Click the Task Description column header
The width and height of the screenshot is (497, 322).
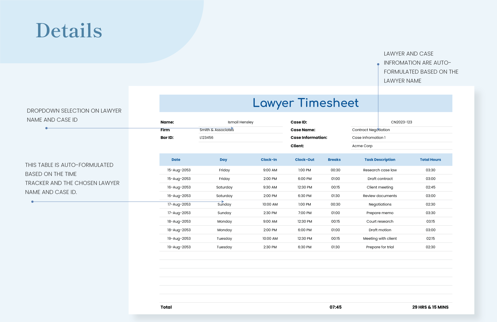(380, 160)
